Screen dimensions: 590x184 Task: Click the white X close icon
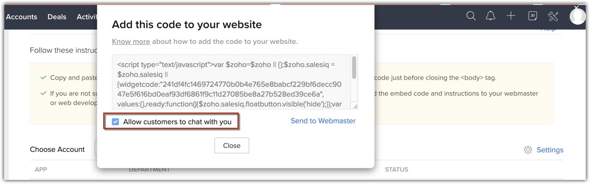click(576, 7)
